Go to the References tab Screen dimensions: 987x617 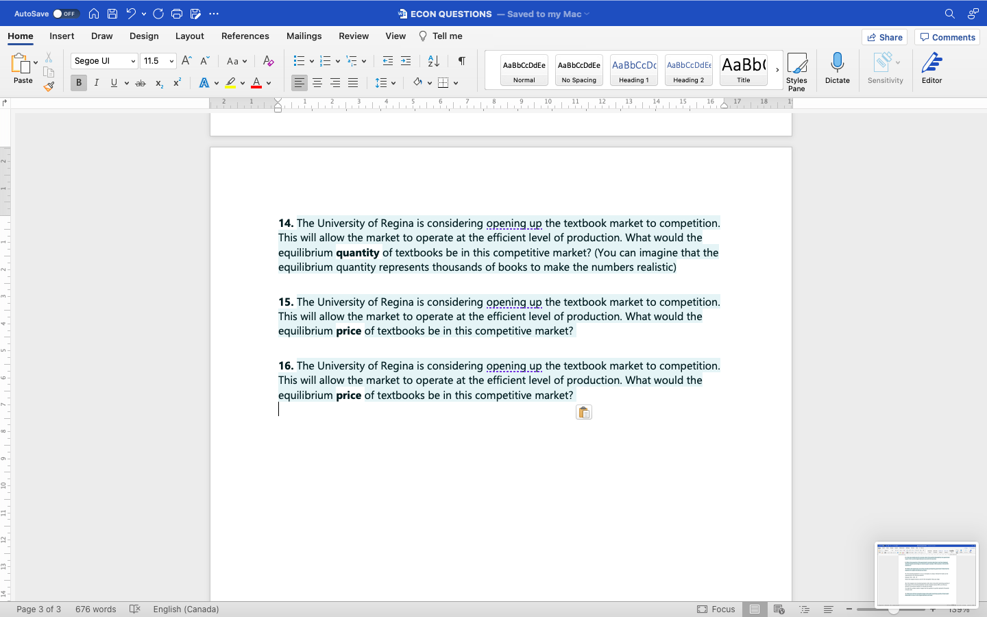click(245, 36)
